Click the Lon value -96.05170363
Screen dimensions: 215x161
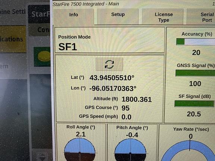(113, 88)
